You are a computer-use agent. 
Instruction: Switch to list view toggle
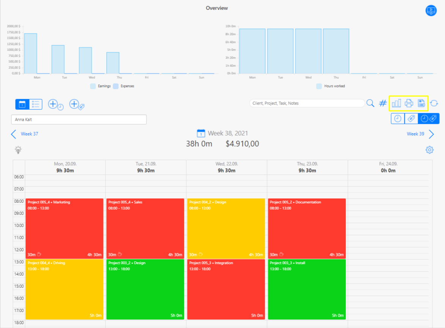tap(36, 104)
